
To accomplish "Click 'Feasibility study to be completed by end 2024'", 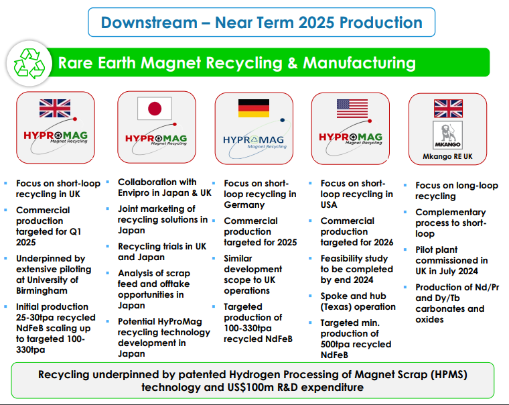I will point(357,269).
